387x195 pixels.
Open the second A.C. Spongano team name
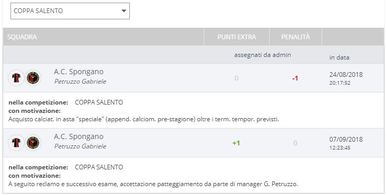(79, 137)
